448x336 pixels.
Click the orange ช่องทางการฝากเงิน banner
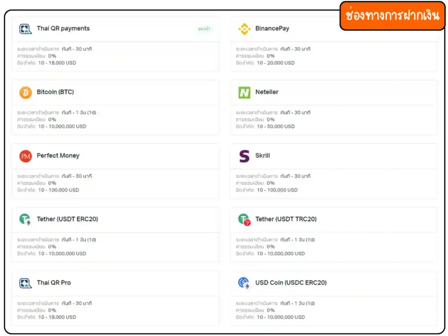coord(392,16)
